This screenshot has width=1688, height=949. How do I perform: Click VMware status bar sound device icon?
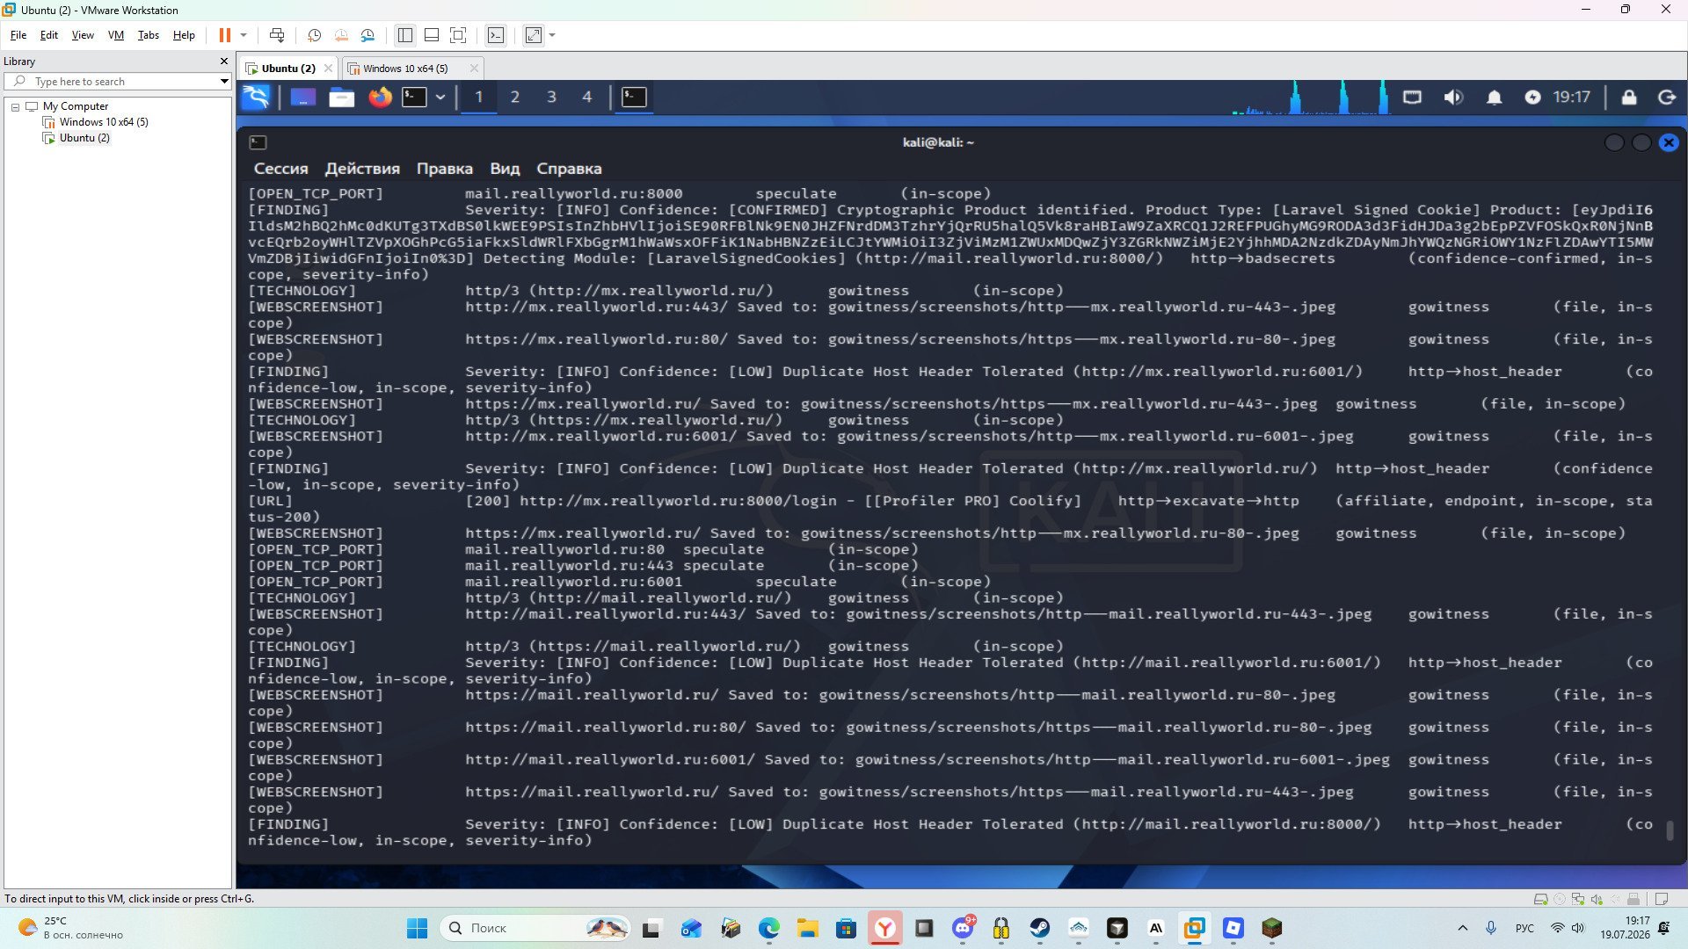coord(1597,899)
